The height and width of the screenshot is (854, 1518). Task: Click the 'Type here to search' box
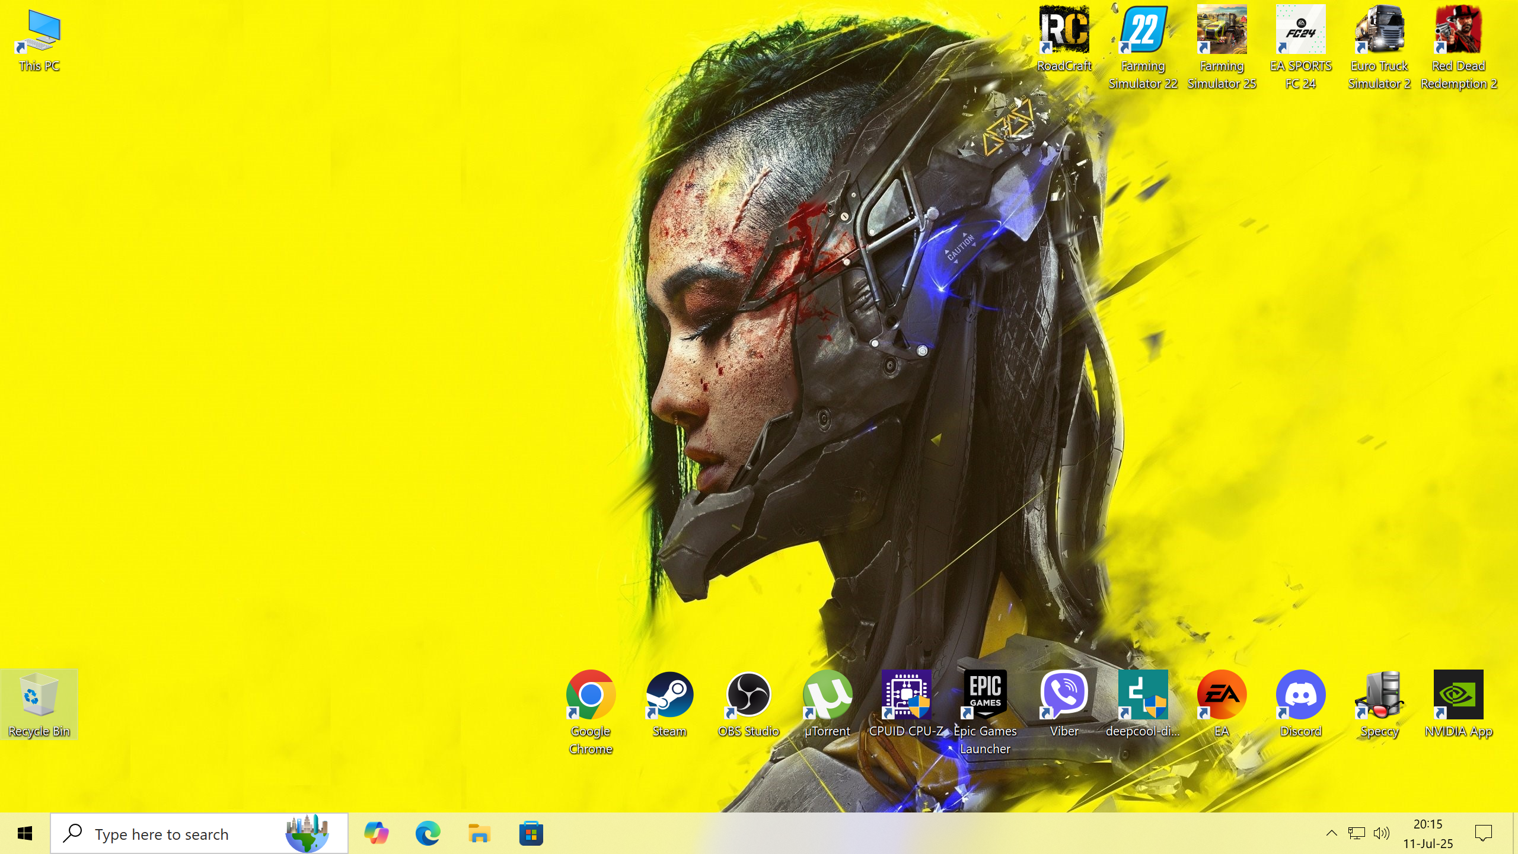tap(199, 834)
